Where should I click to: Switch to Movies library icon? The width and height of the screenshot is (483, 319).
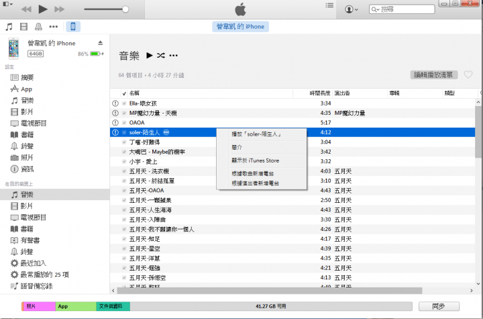(23, 27)
